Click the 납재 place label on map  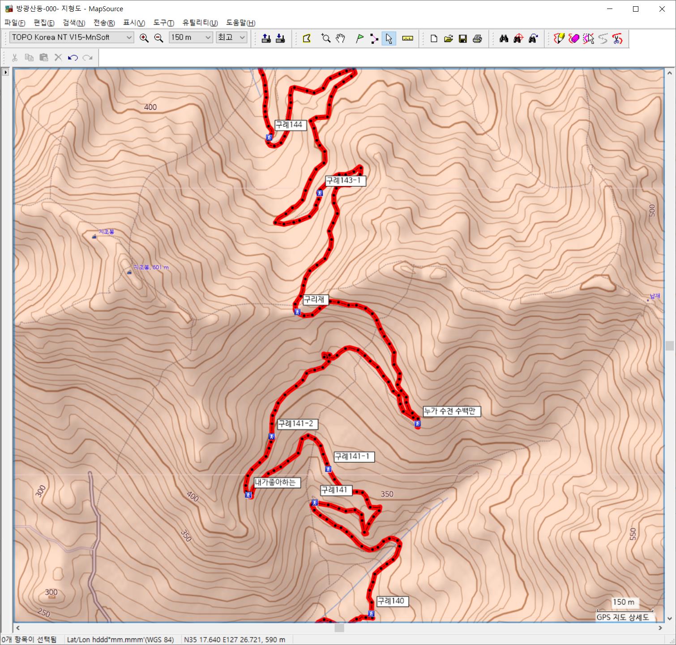click(655, 296)
